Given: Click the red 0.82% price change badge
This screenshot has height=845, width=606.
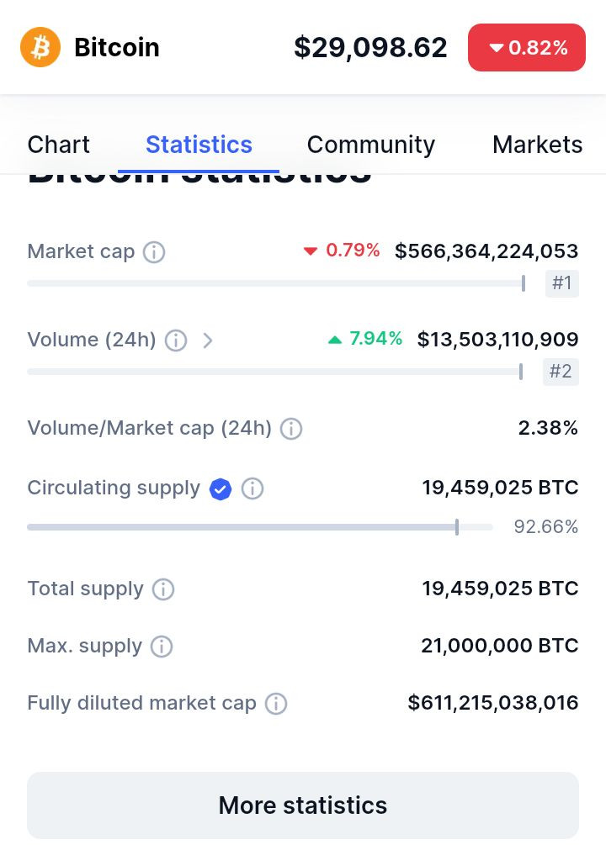Looking at the screenshot, I should tap(527, 47).
